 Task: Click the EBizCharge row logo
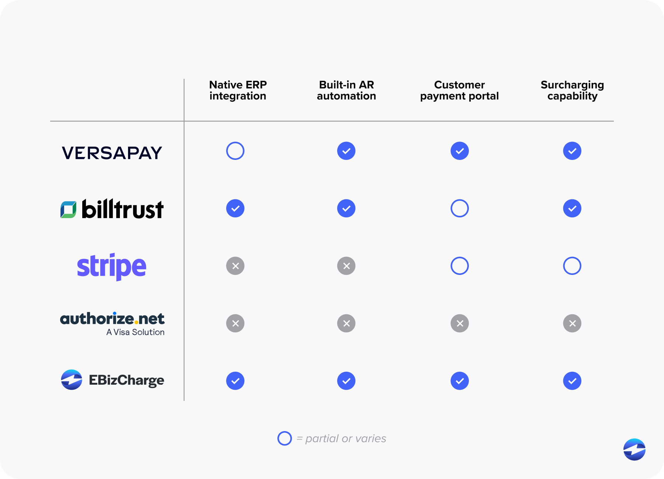113,380
